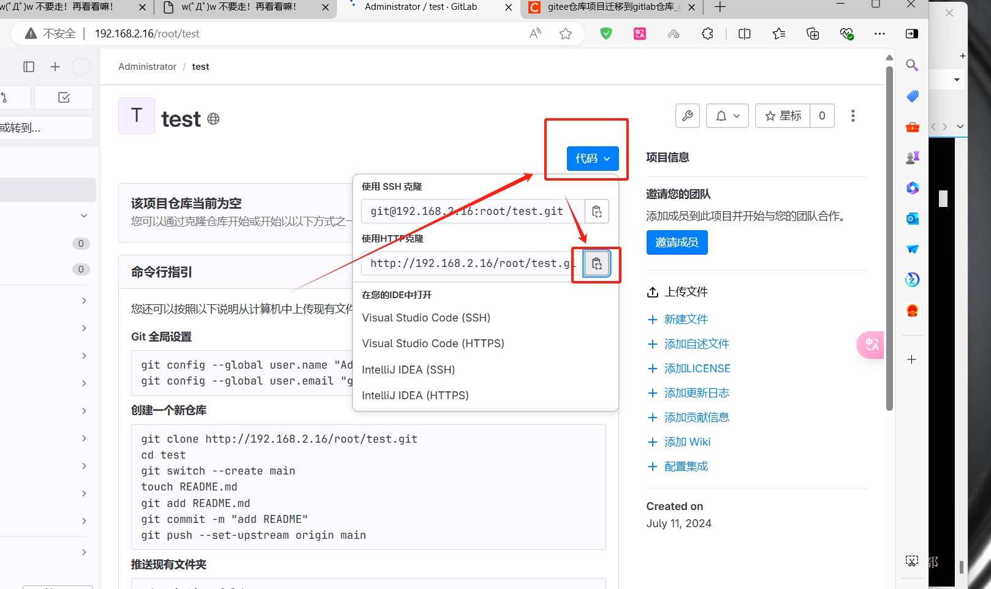
Task: Open browser settings ellipsis menu
Action: pyautogui.click(x=879, y=34)
